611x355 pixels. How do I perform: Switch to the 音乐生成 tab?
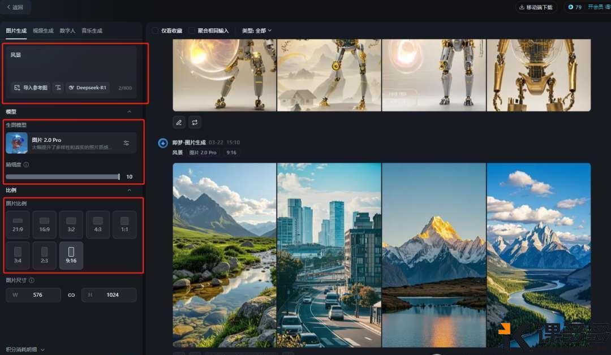[92, 31]
